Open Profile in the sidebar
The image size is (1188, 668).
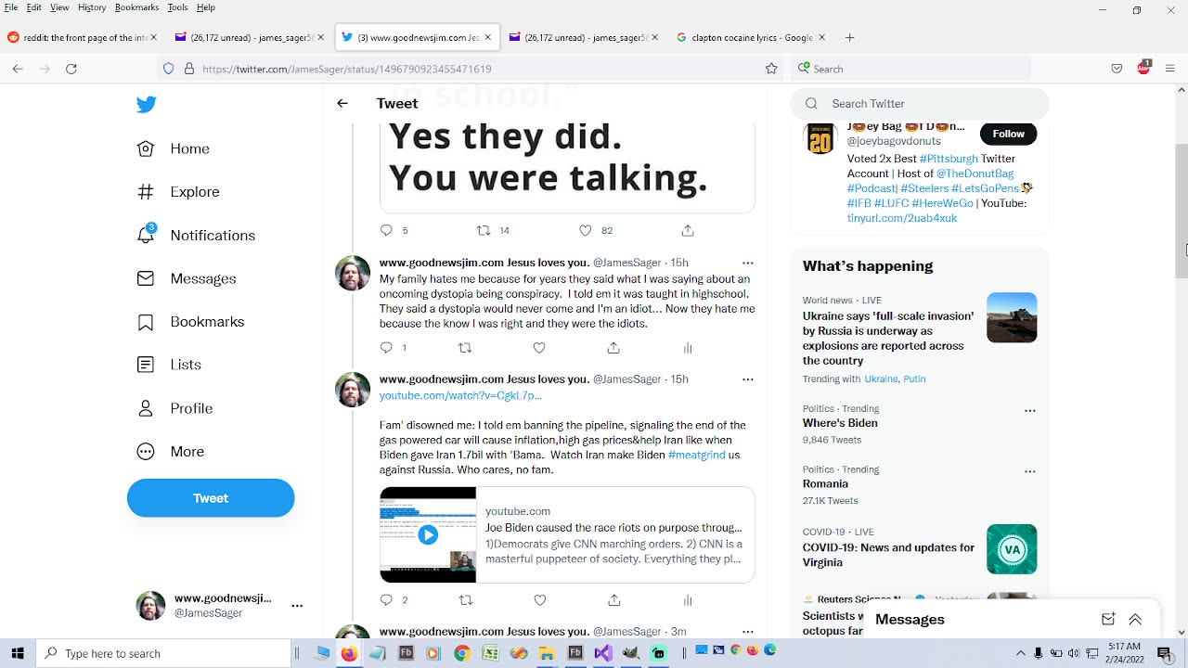[174, 408]
